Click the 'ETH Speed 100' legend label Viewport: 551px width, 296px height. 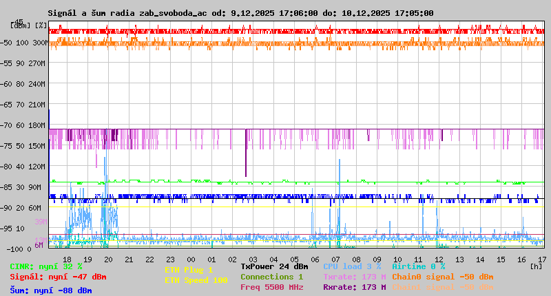[x=196, y=281]
